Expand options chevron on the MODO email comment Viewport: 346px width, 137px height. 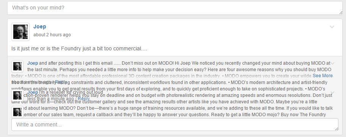pos(332,64)
